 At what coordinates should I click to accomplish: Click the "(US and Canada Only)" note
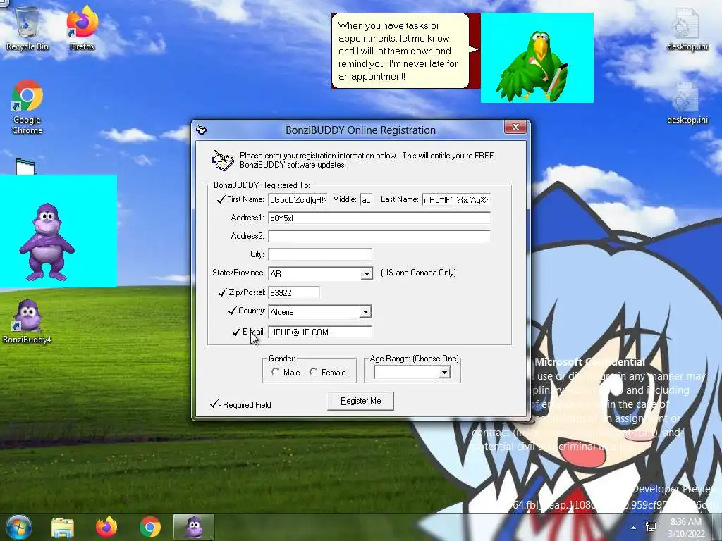pyautogui.click(x=418, y=273)
